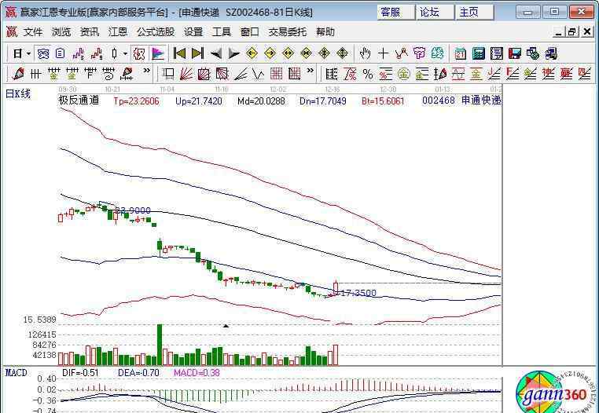Click the yellow diamond four-way expand icon
This screenshot has height=413, width=599.
[342, 53]
